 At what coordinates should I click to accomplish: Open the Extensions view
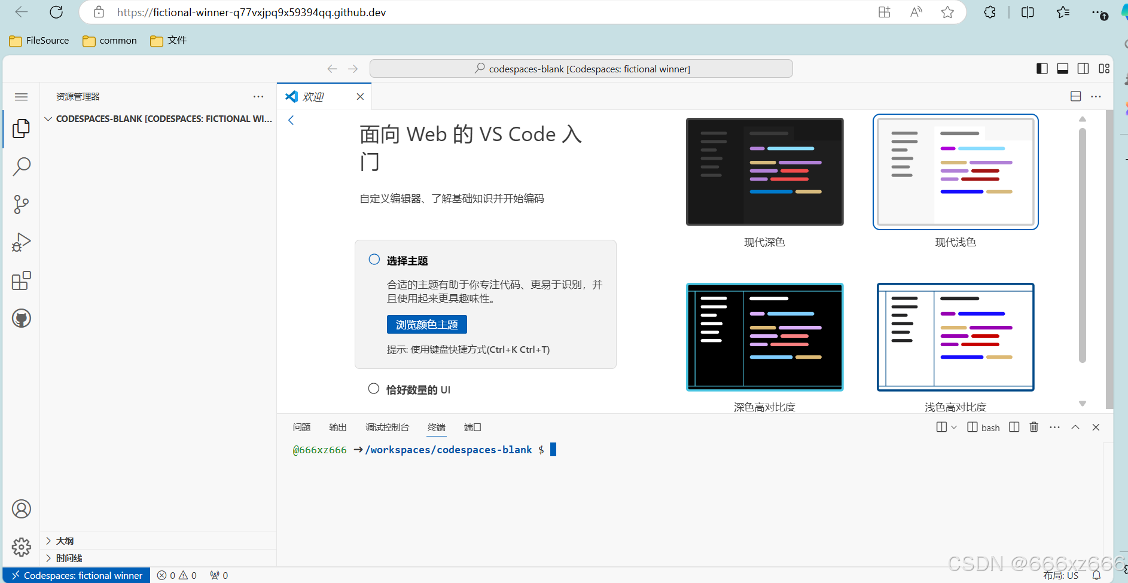click(22, 280)
